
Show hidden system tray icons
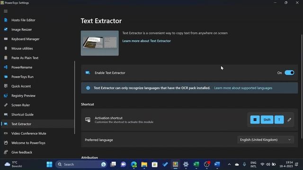(x=229, y=164)
